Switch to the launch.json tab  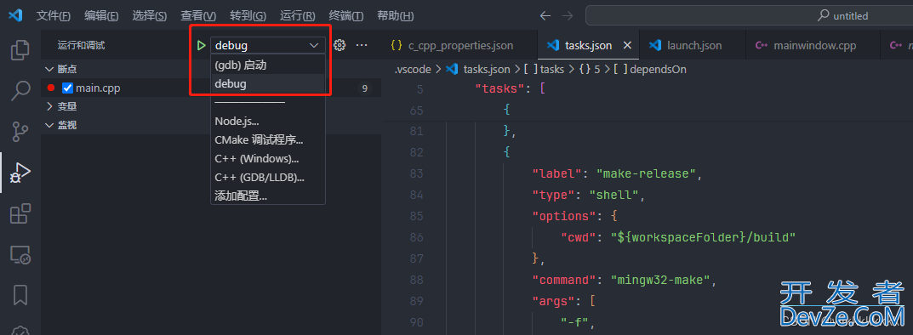click(x=693, y=45)
